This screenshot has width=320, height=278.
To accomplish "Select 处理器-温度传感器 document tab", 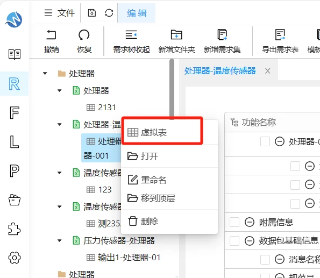I will [x=220, y=71].
